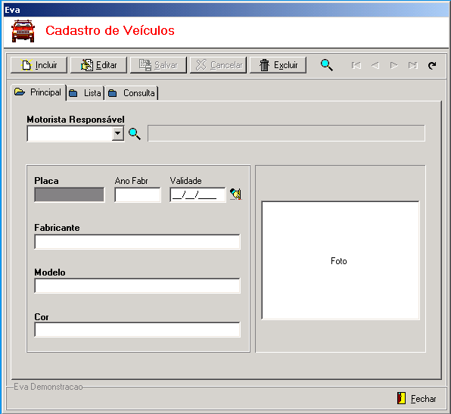
Task: Go to last record arrow
Action: pos(412,65)
